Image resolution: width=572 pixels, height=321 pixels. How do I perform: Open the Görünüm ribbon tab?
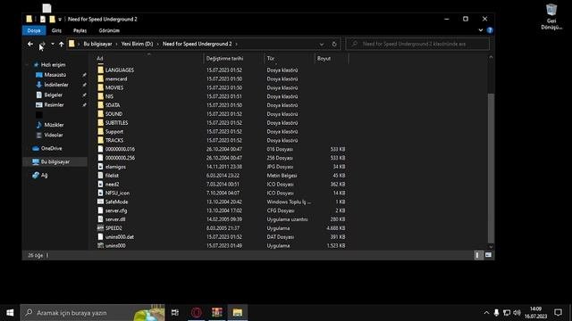coord(109,30)
